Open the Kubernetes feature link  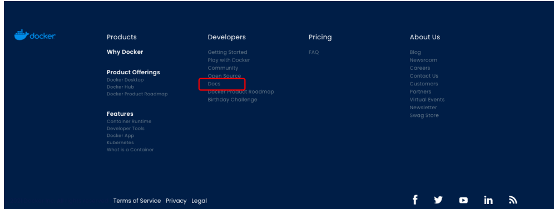(x=120, y=142)
